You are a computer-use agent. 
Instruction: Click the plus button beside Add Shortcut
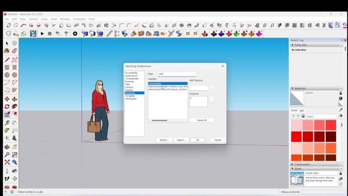(x=212, y=88)
